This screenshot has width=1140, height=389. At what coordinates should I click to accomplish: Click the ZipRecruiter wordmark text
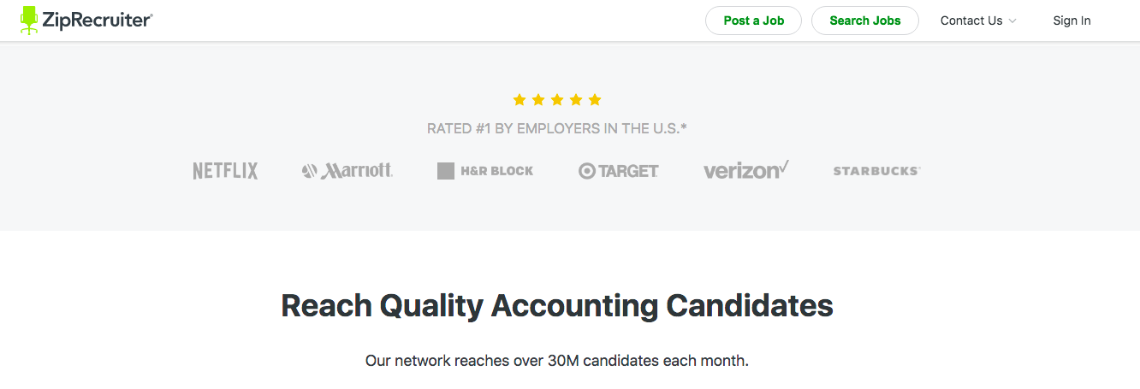[x=99, y=20]
